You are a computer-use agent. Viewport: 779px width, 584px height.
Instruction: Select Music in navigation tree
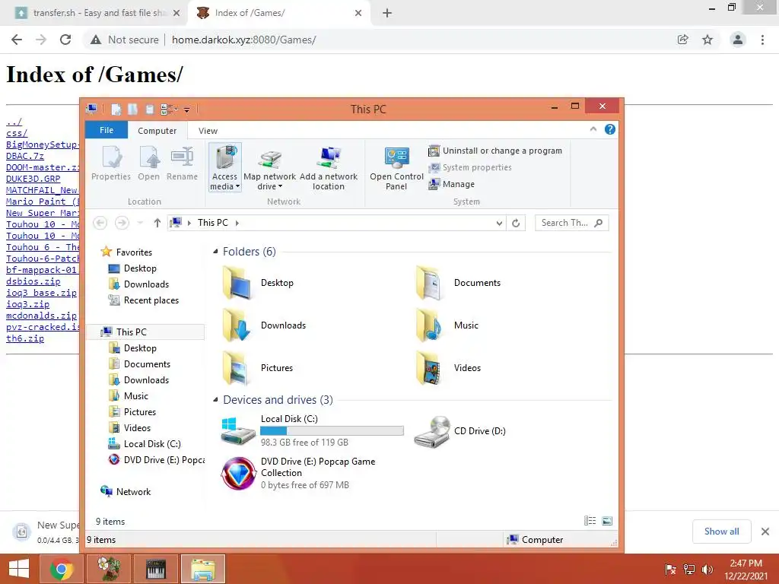129,395
